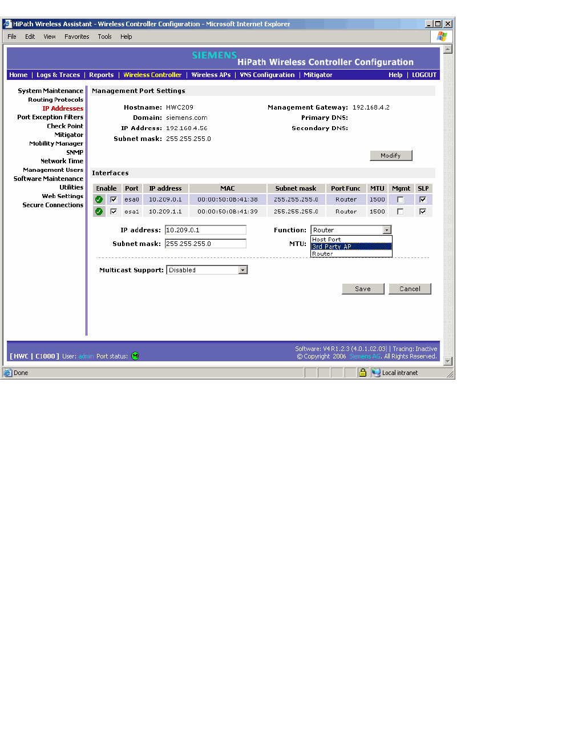Select 3rd Party AP option

tap(351, 247)
